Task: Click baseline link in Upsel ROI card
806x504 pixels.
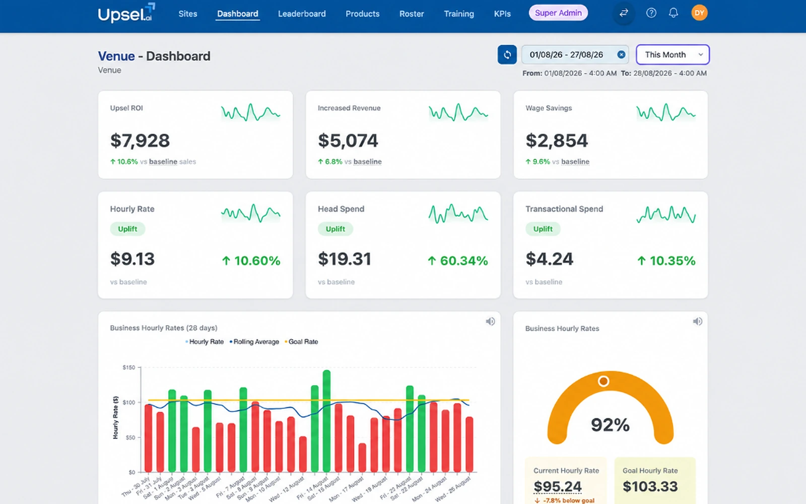Action: tap(163, 162)
